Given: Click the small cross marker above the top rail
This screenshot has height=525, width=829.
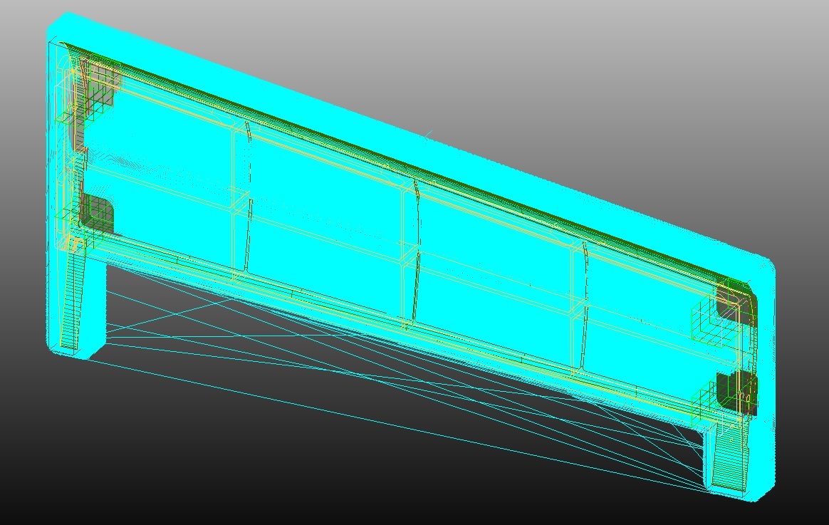Looking at the screenshot, I should (428, 133).
